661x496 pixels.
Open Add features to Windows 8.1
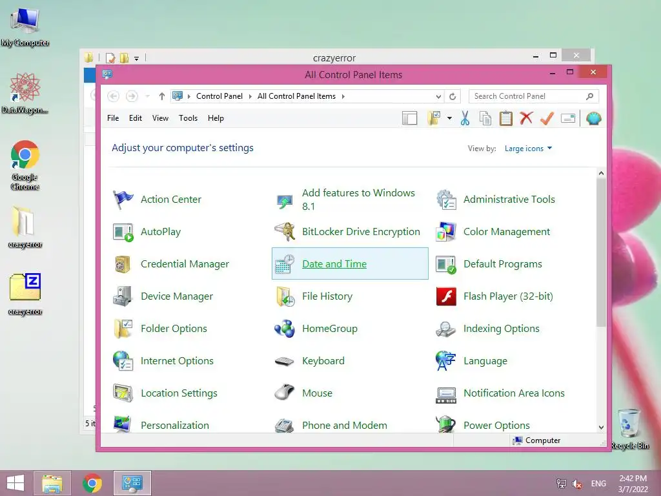click(x=358, y=200)
